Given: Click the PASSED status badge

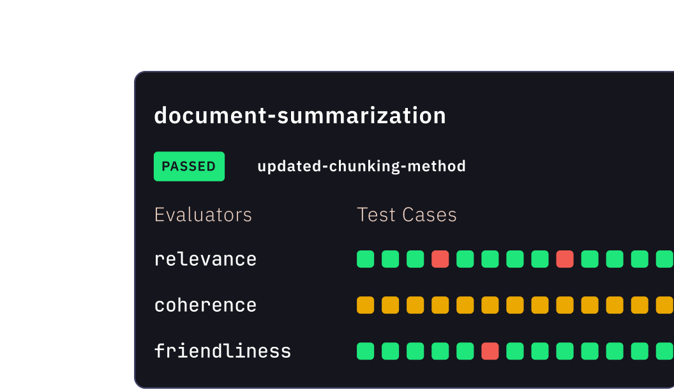Looking at the screenshot, I should coord(189,166).
